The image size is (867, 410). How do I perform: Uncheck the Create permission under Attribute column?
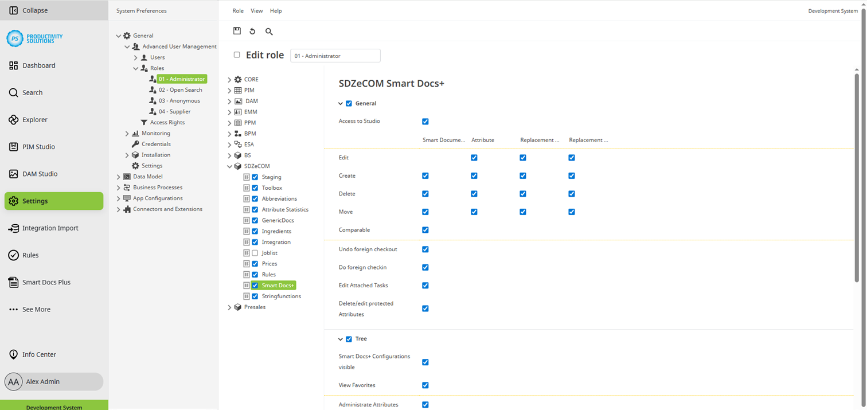tap(474, 175)
